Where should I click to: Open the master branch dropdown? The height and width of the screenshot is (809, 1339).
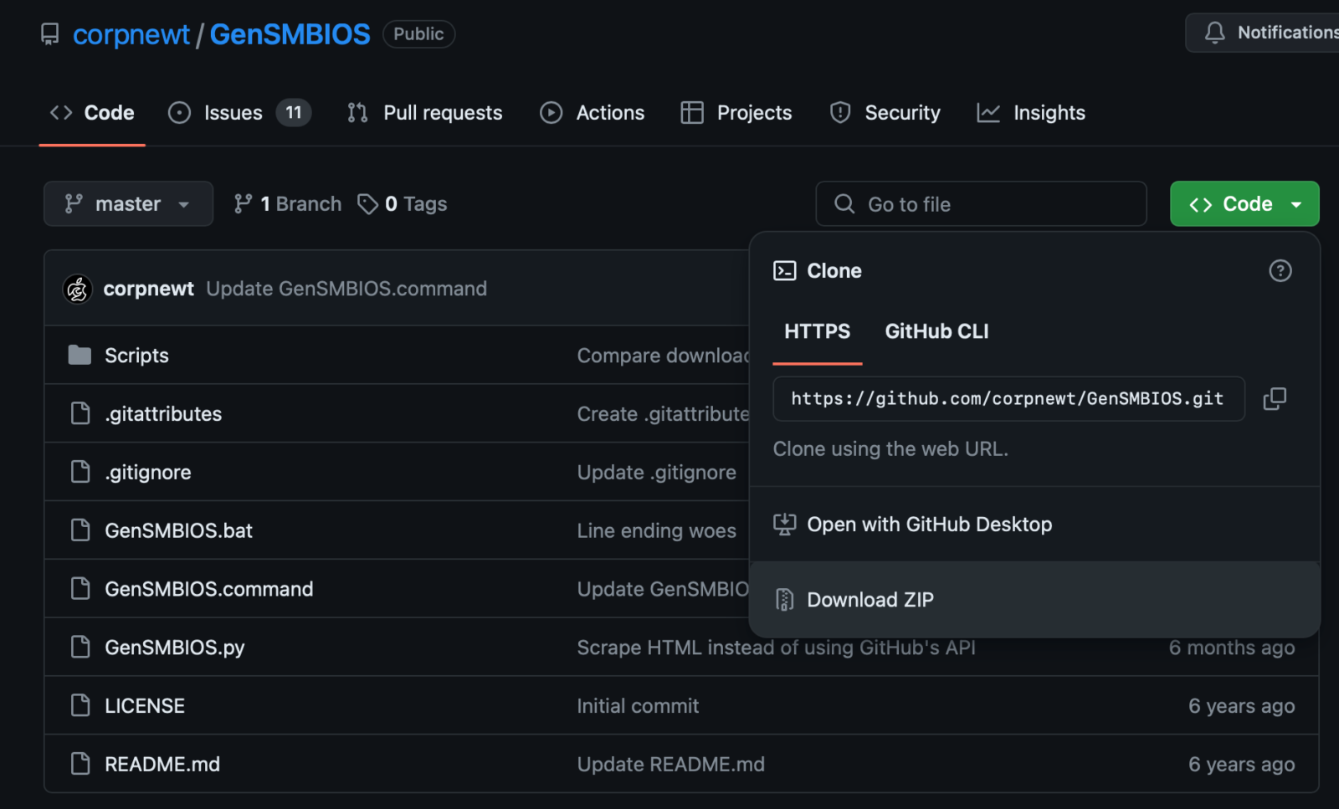pos(128,204)
